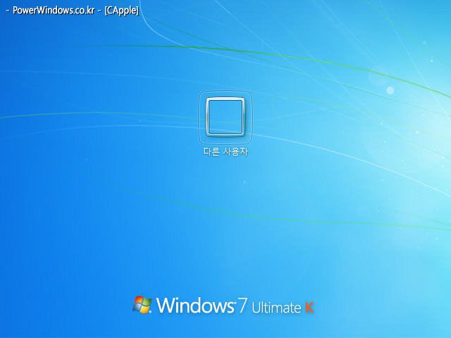
Task: Click the '다른 사용자' label
Action: (x=225, y=151)
